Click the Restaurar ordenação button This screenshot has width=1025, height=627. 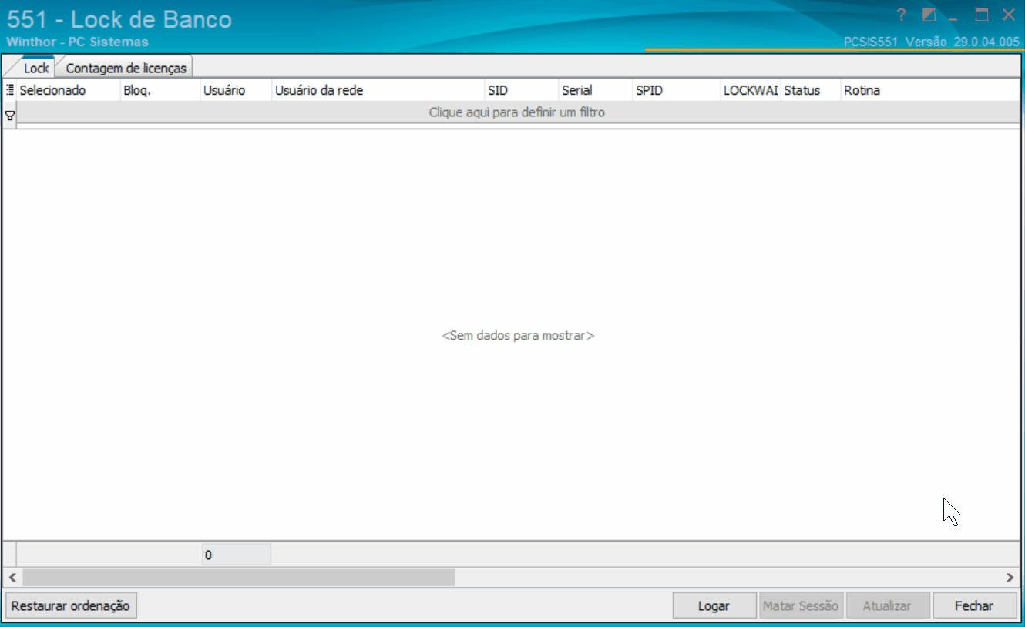[x=71, y=605]
